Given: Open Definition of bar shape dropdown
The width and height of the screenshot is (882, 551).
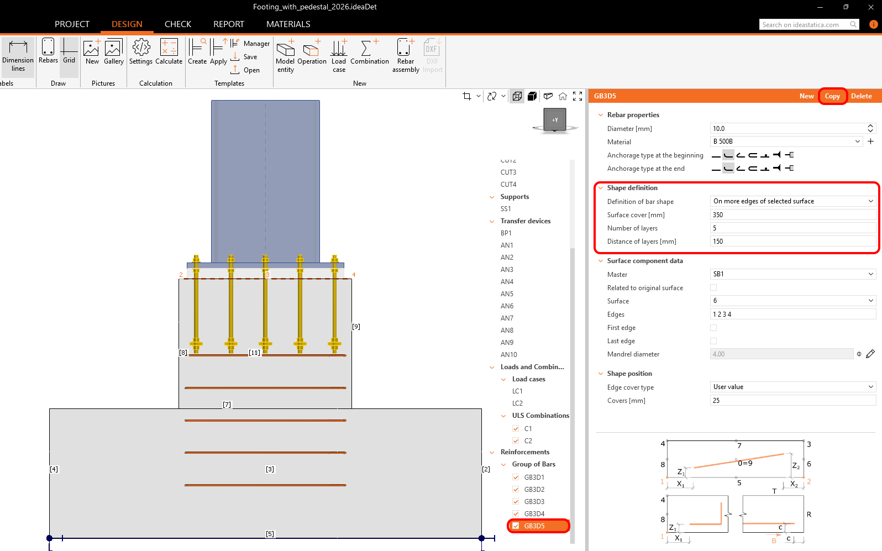Looking at the screenshot, I should pos(792,201).
